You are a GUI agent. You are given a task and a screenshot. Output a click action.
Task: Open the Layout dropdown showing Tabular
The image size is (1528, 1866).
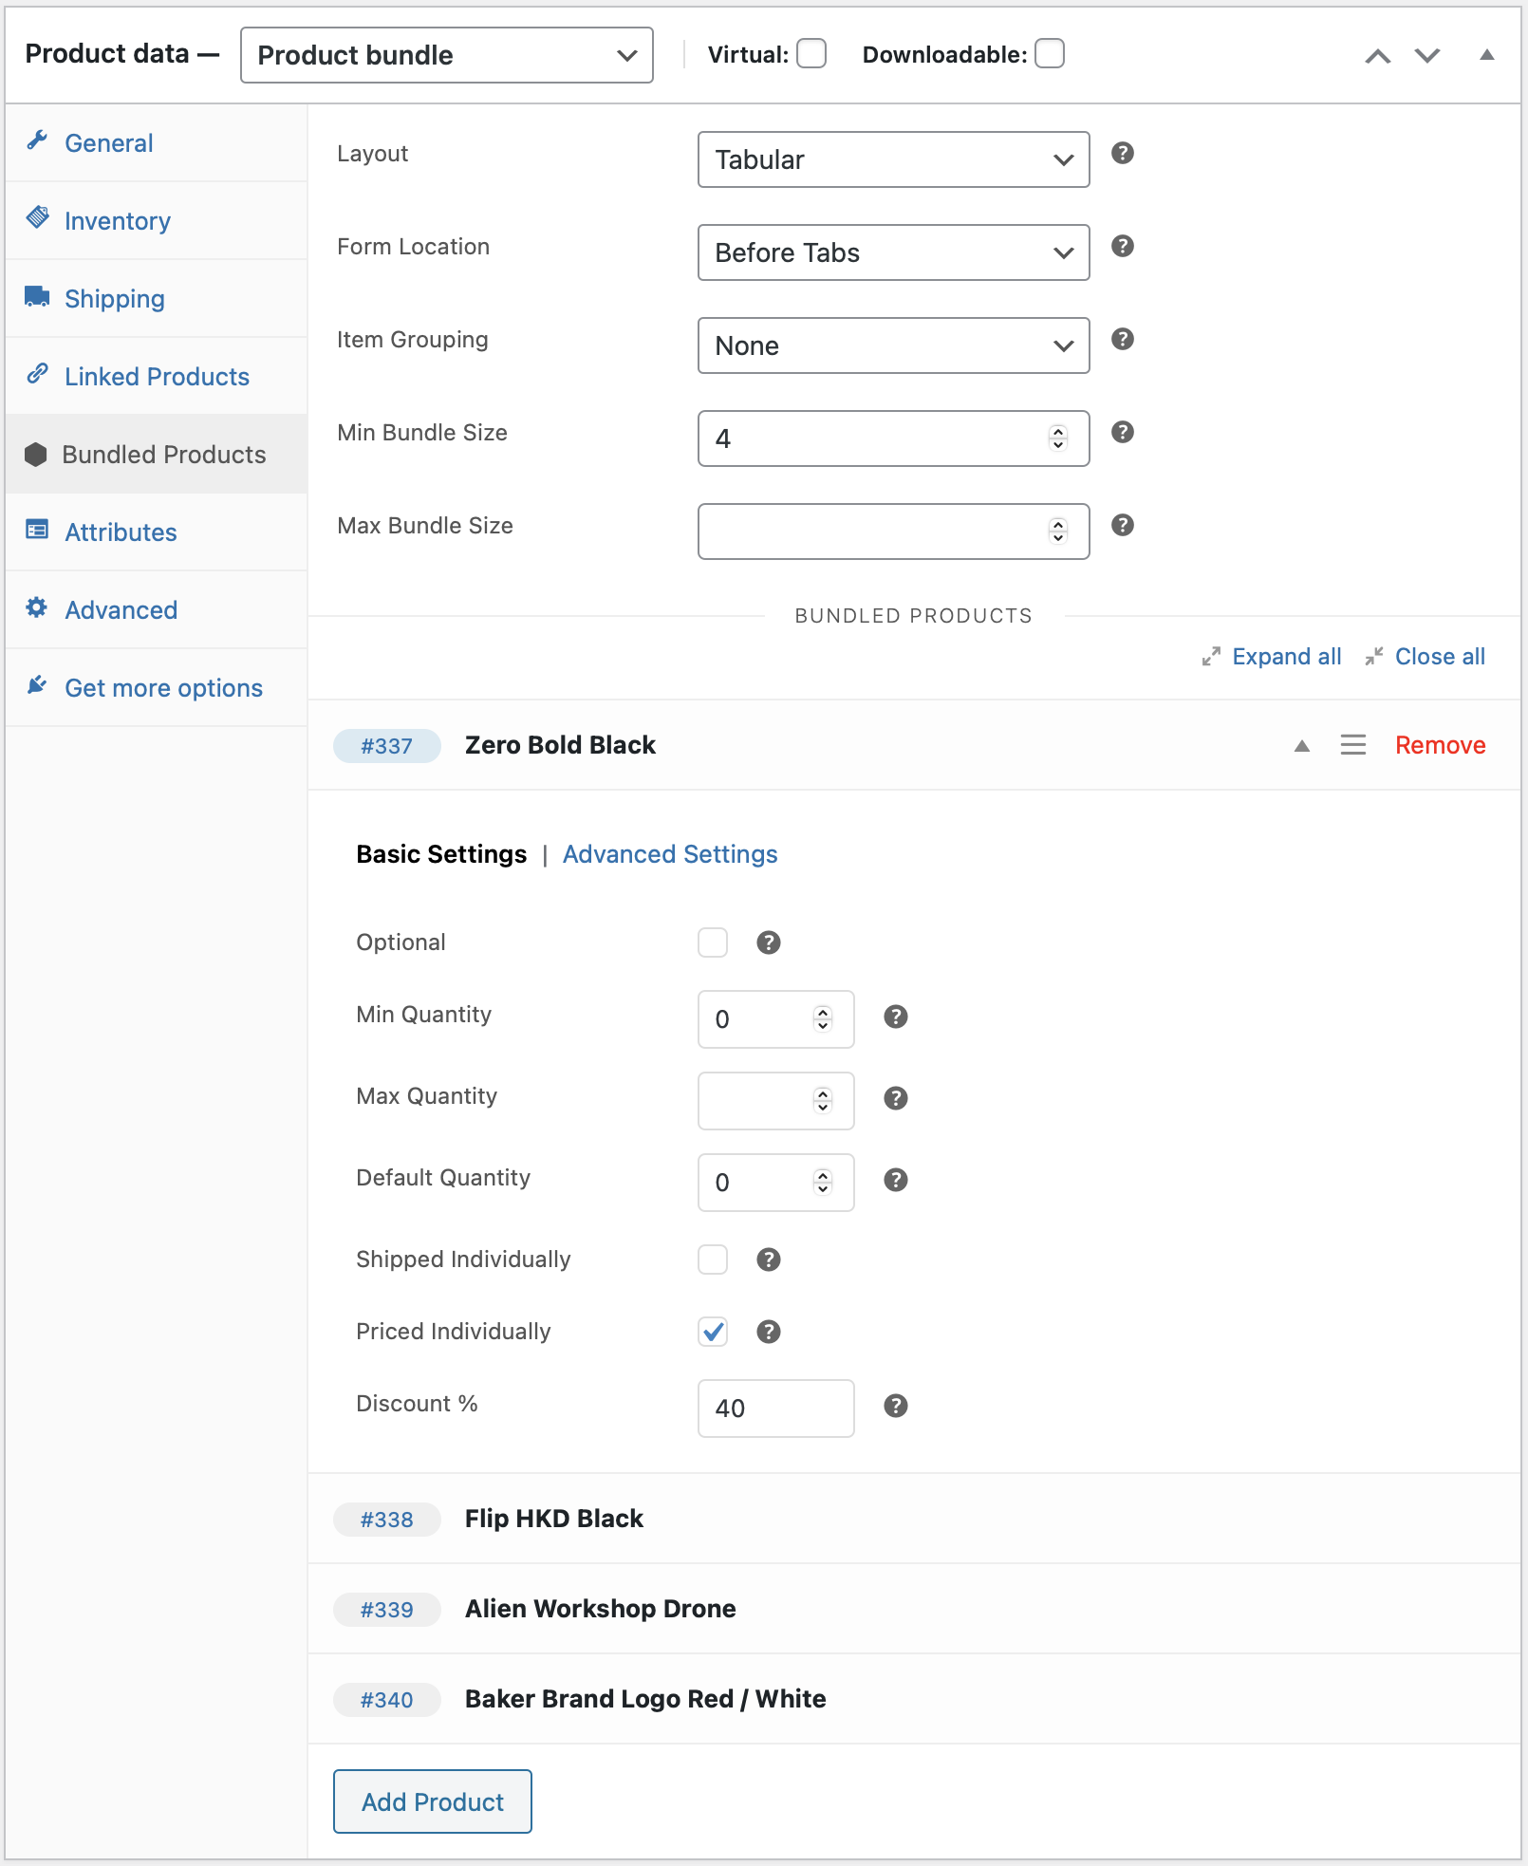pos(893,159)
